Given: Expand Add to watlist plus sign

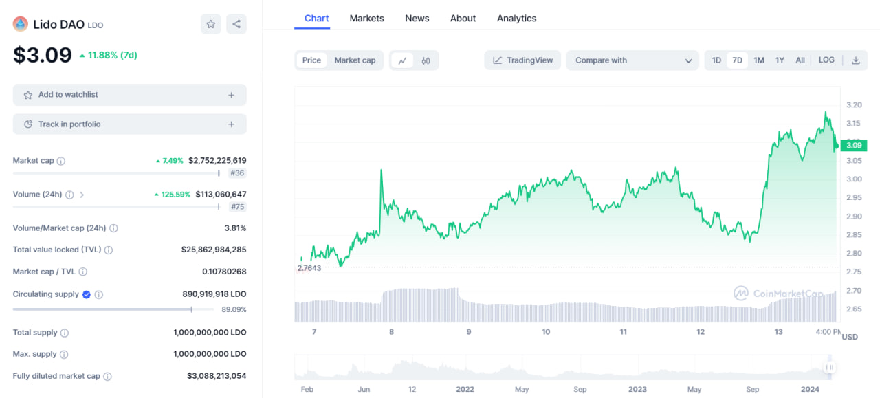Looking at the screenshot, I should pyautogui.click(x=232, y=95).
